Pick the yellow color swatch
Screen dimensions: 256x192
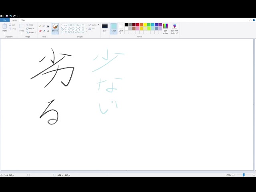[x=145, y=25]
